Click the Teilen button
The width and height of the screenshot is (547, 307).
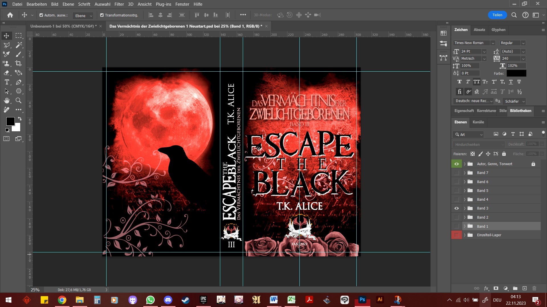coord(497,15)
